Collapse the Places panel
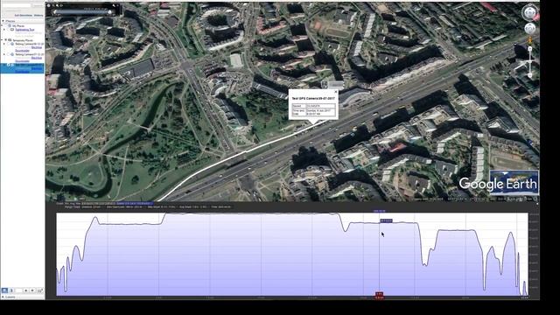The height and width of the screenshot is (315, 560). pyautogui.click(x=3, y=21)
